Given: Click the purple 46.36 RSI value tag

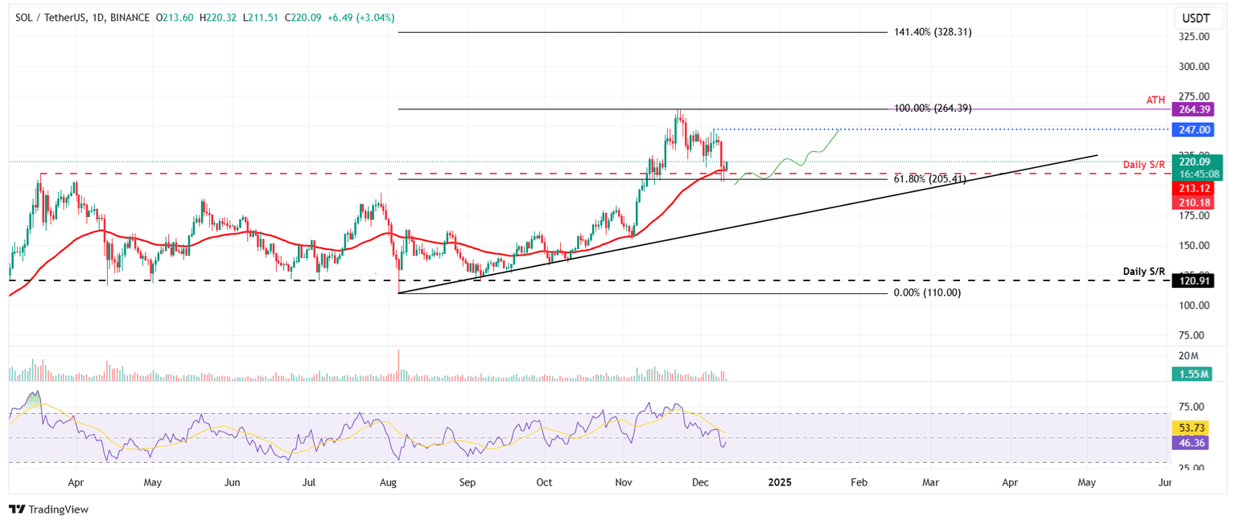Looking at the screenshot, I should (1190, 444).
